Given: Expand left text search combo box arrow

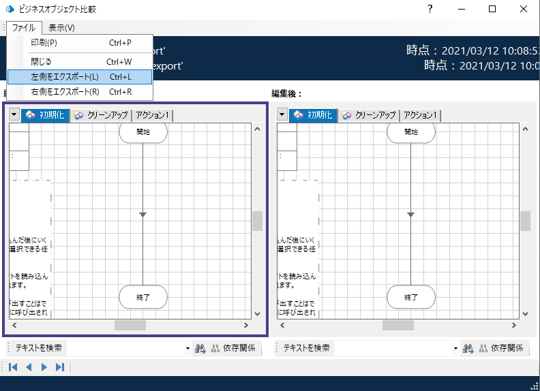Looking at the screenshot, I should 187,348.
